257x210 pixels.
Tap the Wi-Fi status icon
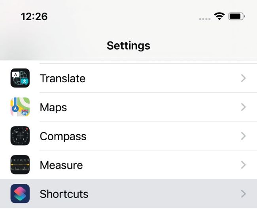[219, 16]
